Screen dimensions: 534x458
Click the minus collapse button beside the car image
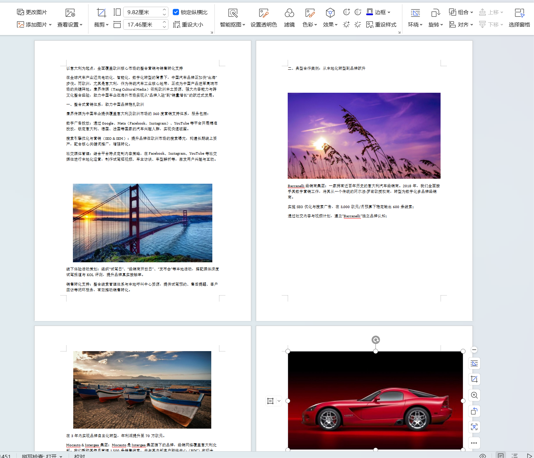474,350
